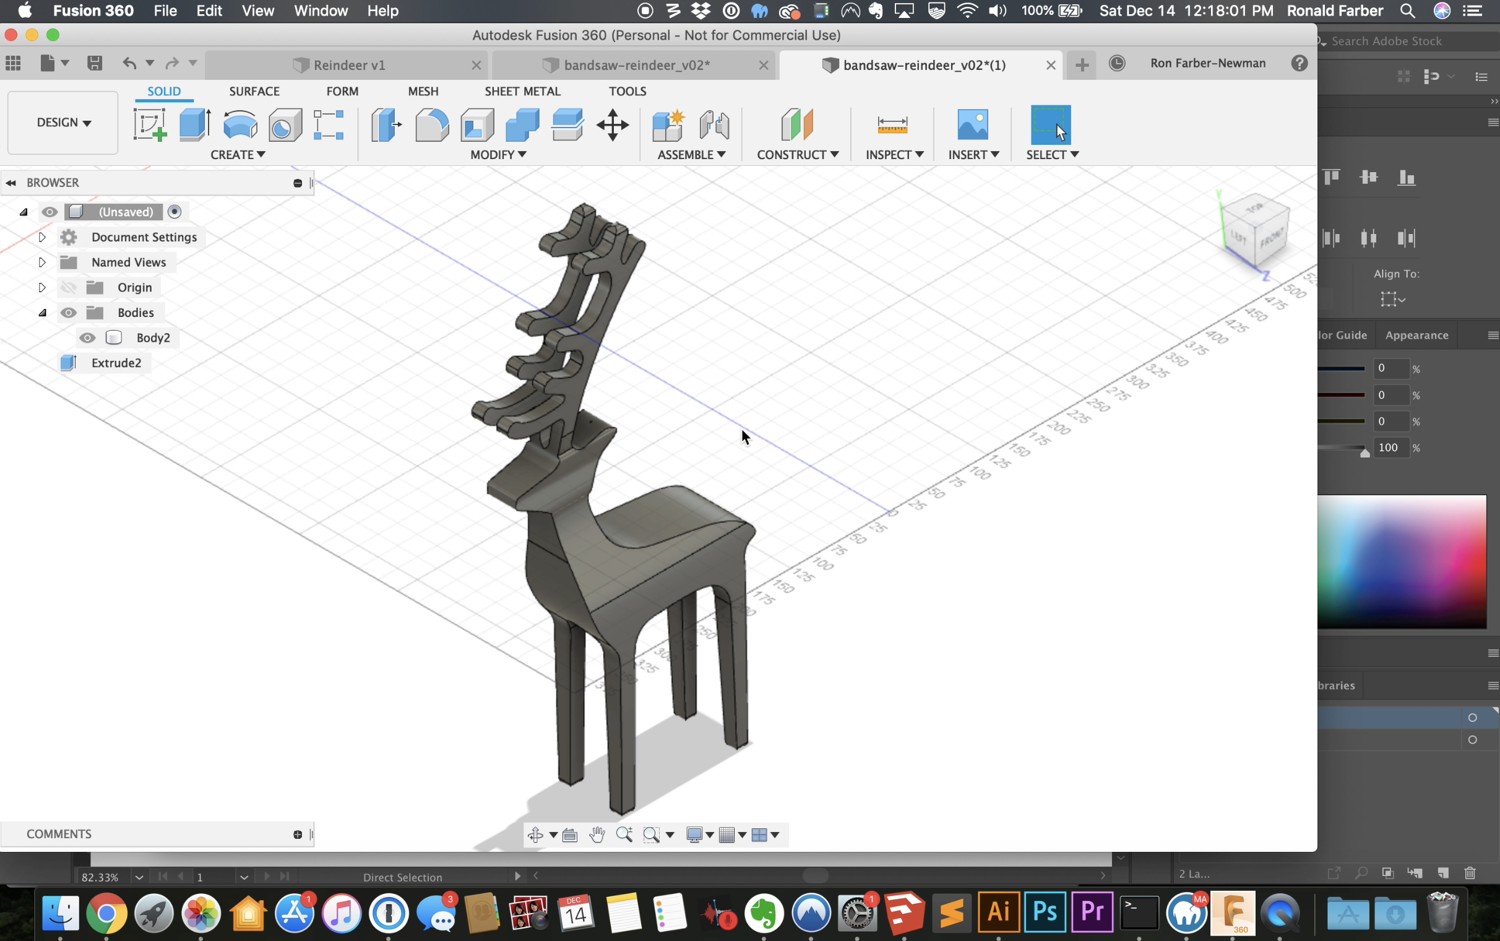This screenshot has width=1500, height=941.
Task: Open the SELECT dropdown menu
Action: tap(1052, 154)
